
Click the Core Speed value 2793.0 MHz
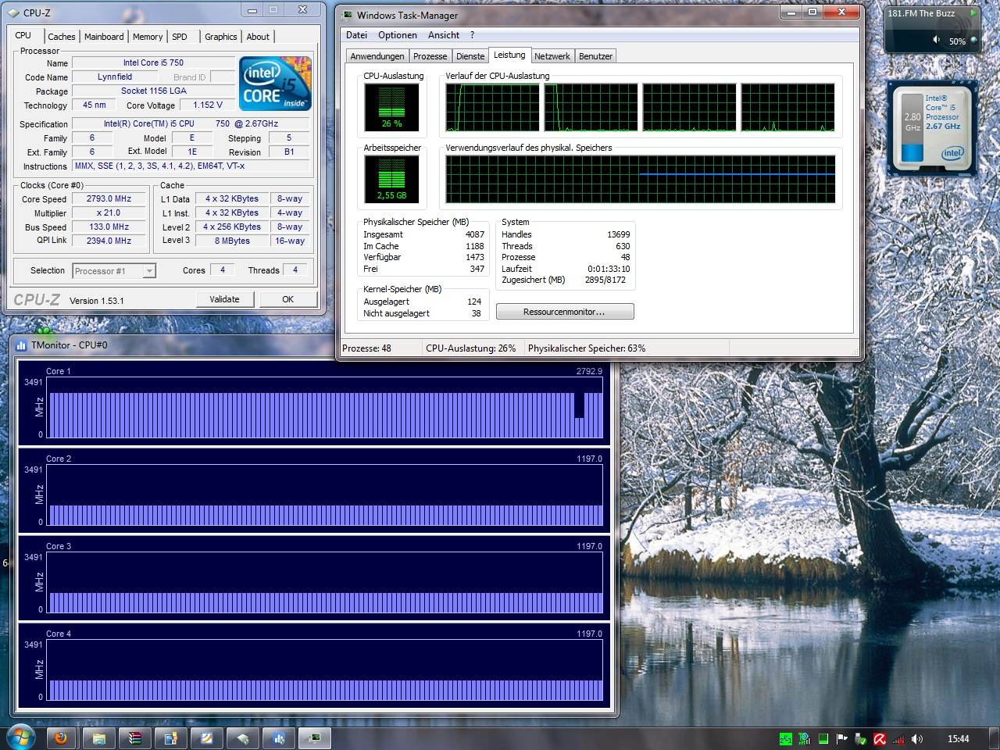click(x=109, y=198)
